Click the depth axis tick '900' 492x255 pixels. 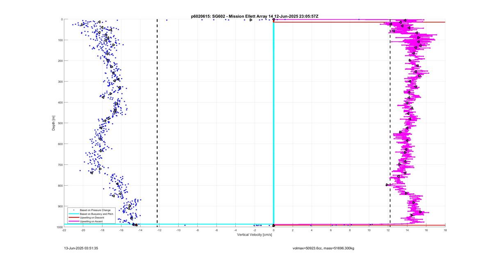[60, 206]
